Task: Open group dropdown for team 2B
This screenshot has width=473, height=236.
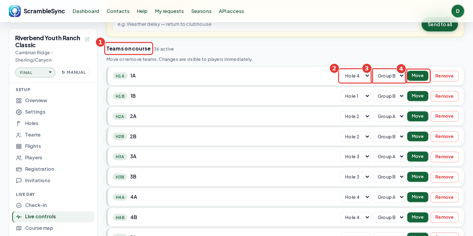Action: tap(389, 137)
